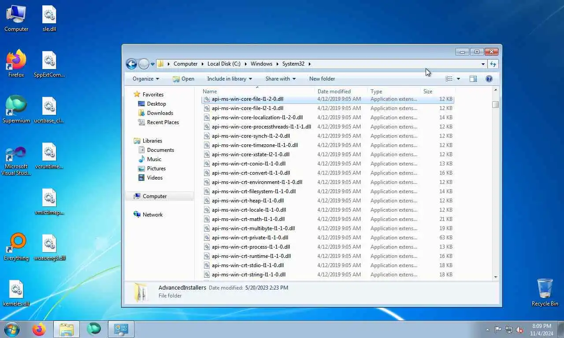Select api-ms-win-core-timezone-l1-1-0.dll file
This screenshot has width=564, height=338.
pos(327,145)
